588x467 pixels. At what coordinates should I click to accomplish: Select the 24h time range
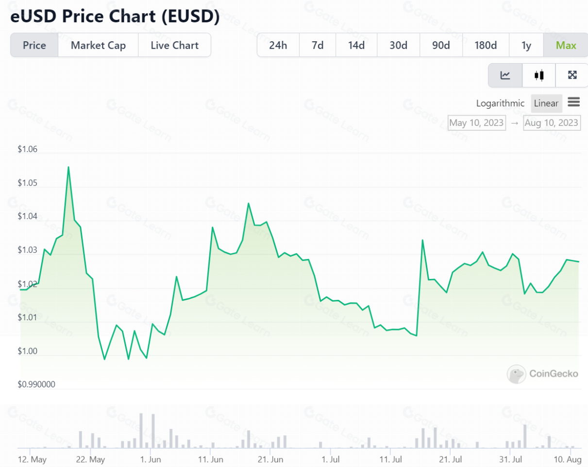click(278, 46)
